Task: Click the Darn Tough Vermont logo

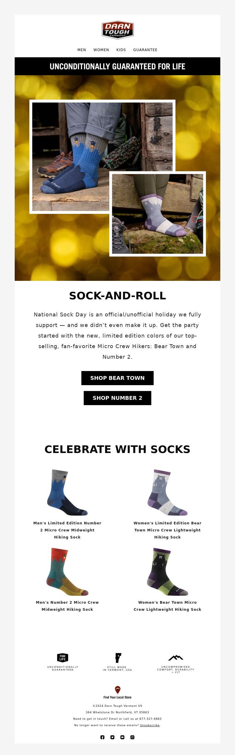Action: [x=117, y=30]
